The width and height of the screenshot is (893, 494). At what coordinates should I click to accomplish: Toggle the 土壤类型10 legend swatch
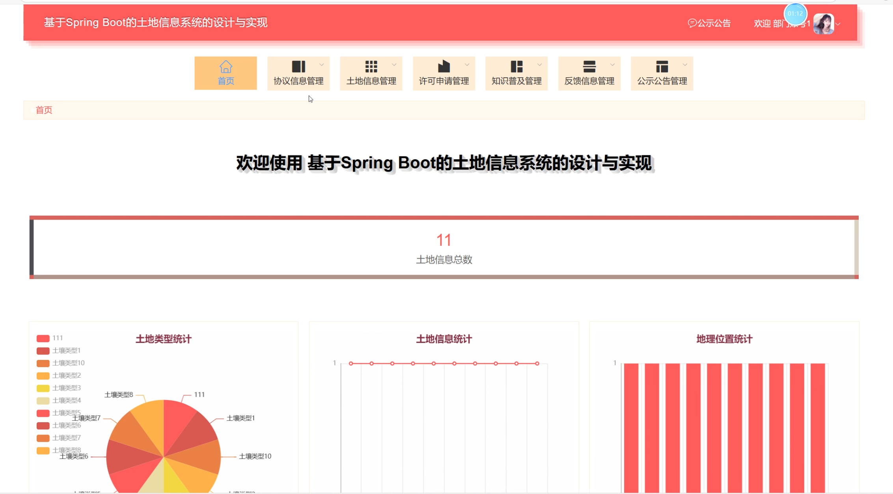click(x=43, y=363)
